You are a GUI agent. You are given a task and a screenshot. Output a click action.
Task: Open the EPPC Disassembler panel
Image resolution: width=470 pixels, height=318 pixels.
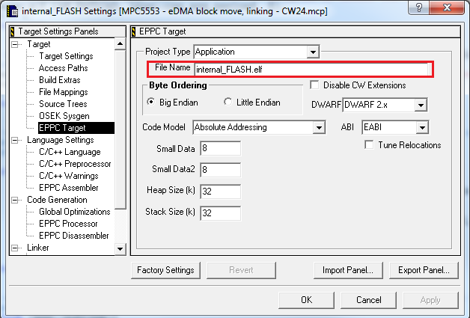(x=74, y=236)
